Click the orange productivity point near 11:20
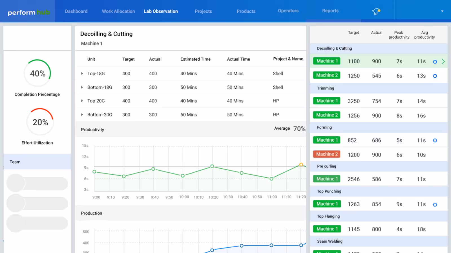Viewport: 451px width, 253px height. tap(301, 164)
